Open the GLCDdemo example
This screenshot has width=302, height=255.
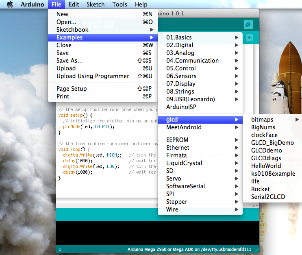coord(272,150)
